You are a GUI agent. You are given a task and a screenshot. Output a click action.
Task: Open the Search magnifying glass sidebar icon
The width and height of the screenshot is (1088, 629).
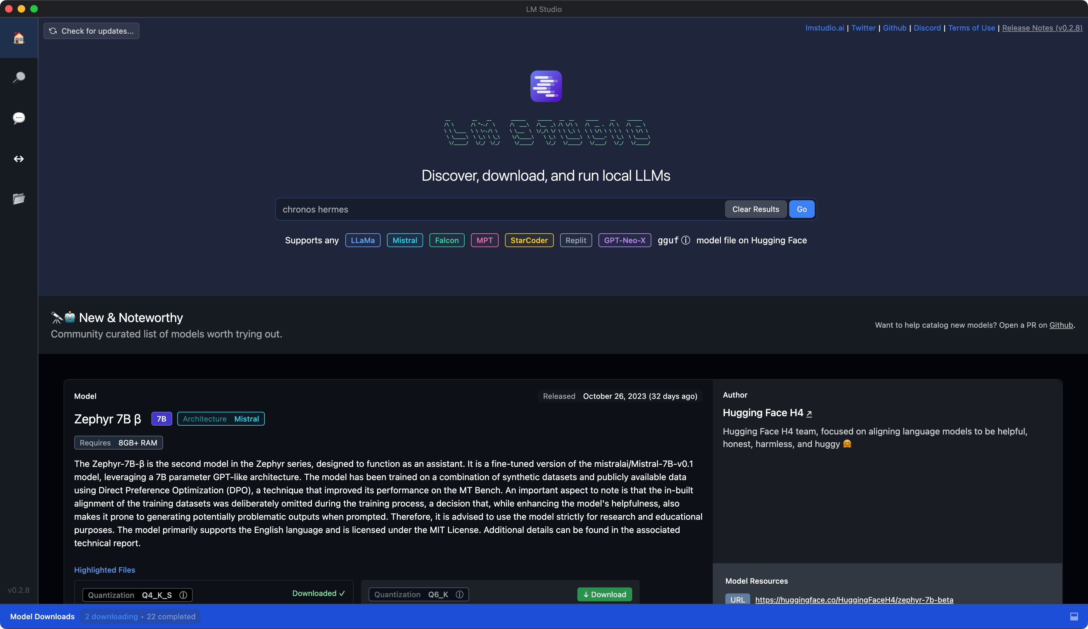19,78
